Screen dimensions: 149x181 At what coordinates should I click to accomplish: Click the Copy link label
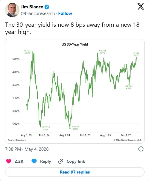76,161
